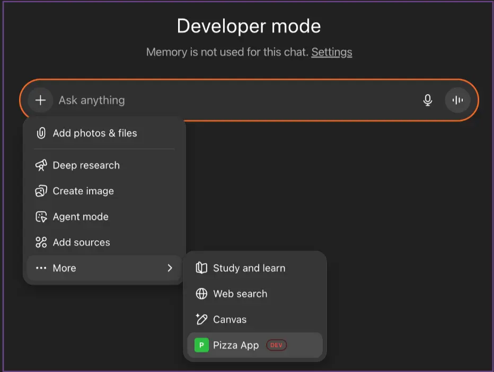The width and height of the screenshot is (494, 372).
Task: Click the paperclip icon for Add photos & files
Action: tap(41, 133)
